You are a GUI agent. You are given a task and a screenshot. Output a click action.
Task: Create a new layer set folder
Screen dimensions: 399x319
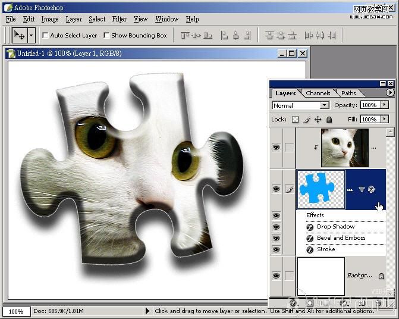325,303
